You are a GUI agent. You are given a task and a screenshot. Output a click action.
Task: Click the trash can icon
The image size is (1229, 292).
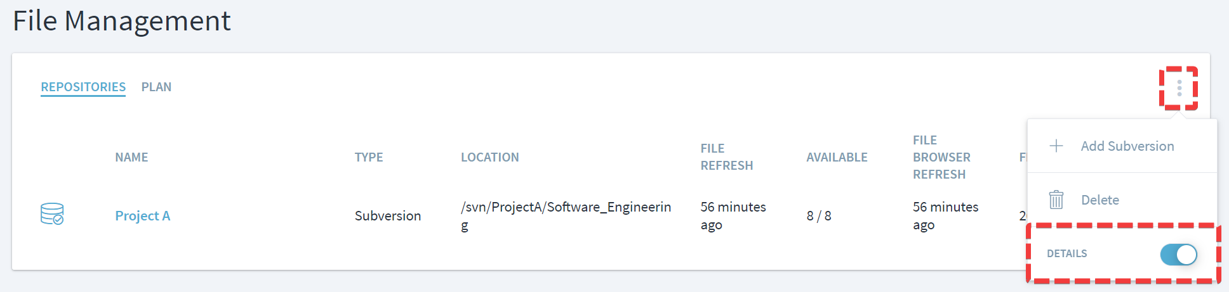tap(1056, 200)
